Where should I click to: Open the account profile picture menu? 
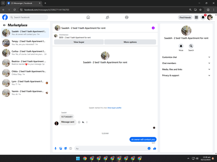click(210, 17)
